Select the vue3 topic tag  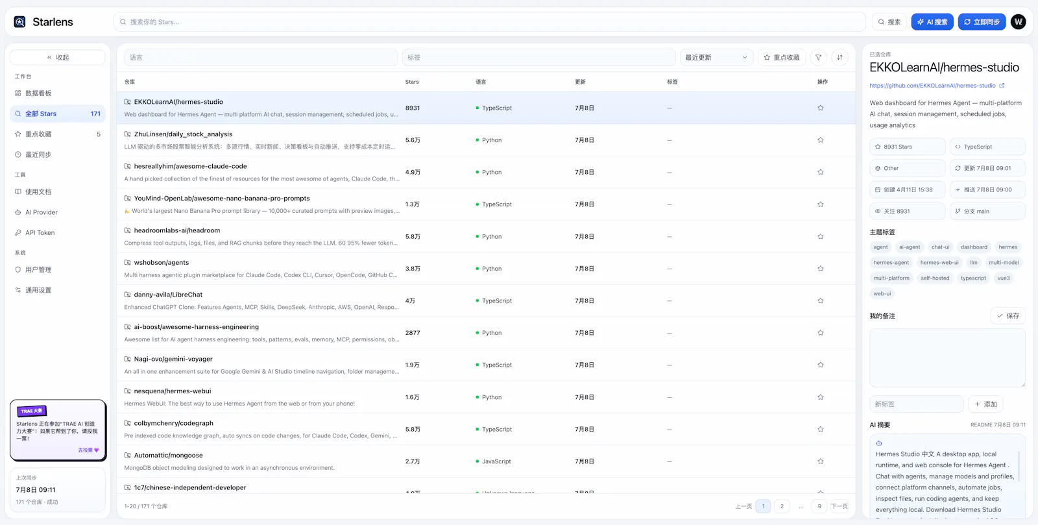1004,278
